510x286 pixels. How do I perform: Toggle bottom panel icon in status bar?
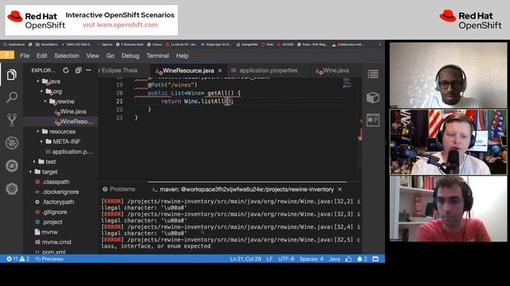[x=375, y=259]
